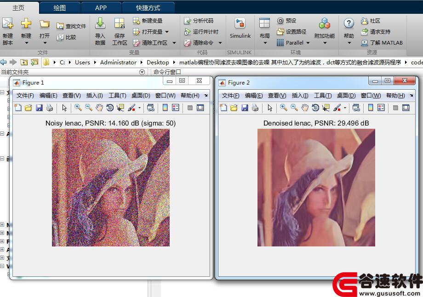The width and height of the screenshot is (423, 297).
Task: Select the Edit Plot arrow in Figure 1
Action: [64, 108]
